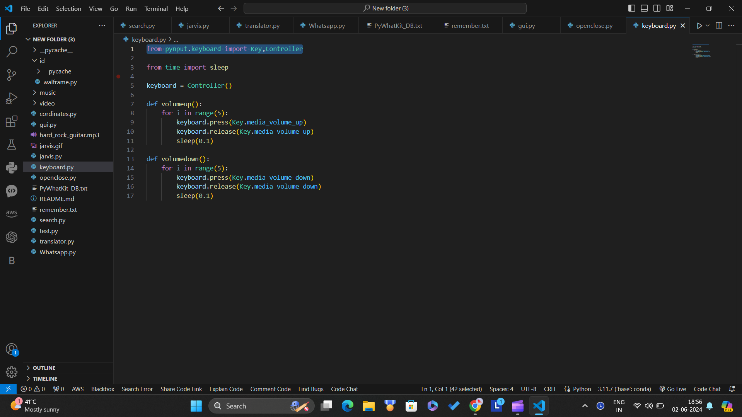Click Explain Code in status bar
The width and height of the screenshot is (742, 417).
click(226, 389)
